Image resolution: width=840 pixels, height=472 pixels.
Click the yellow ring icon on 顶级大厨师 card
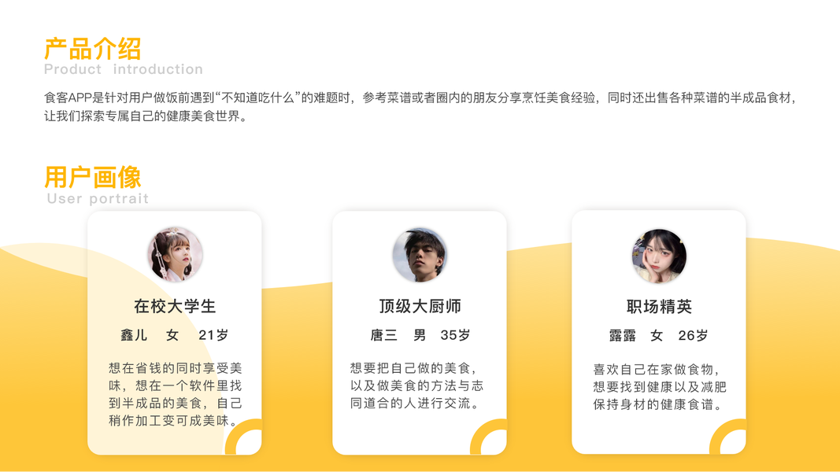(489, 437)
